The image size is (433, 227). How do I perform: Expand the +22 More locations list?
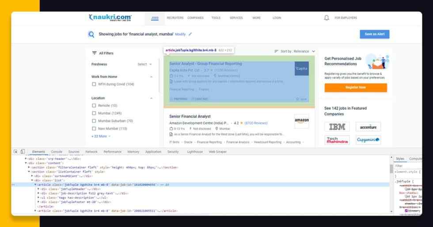(x=101, y=136)
